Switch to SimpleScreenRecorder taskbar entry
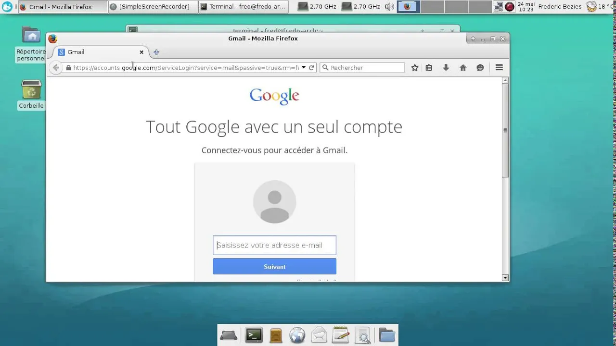This screenshot has width=616, height=346. (x=152, y=7)
